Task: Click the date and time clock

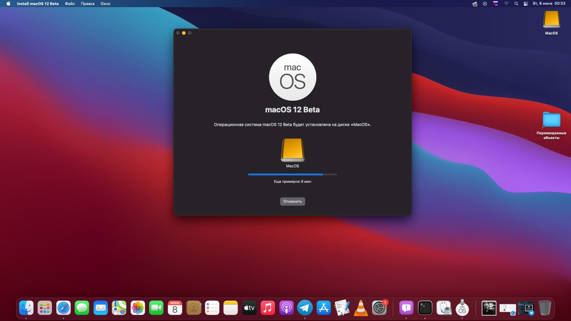Action: [x=549, y=4]
